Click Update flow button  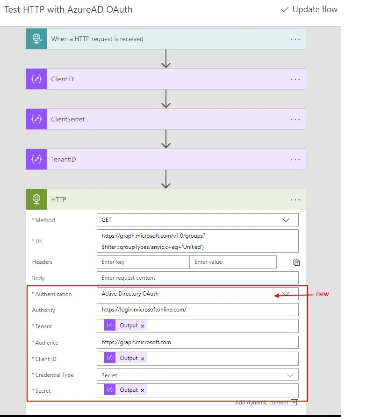pos(309,10)
